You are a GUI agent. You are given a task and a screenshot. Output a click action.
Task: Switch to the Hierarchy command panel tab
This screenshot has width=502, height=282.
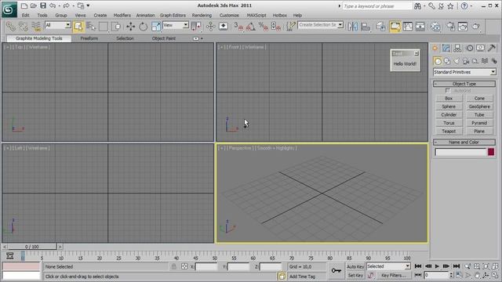point(457,48)
